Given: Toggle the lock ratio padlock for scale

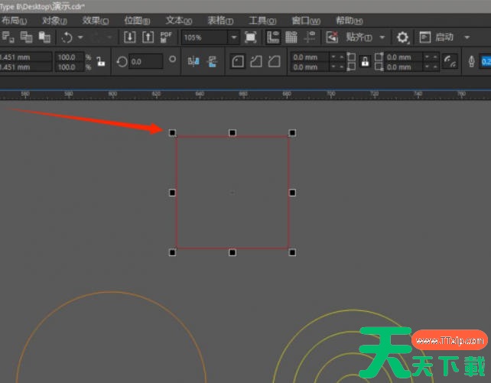Looking at the screenshot, I should (100, 61).
